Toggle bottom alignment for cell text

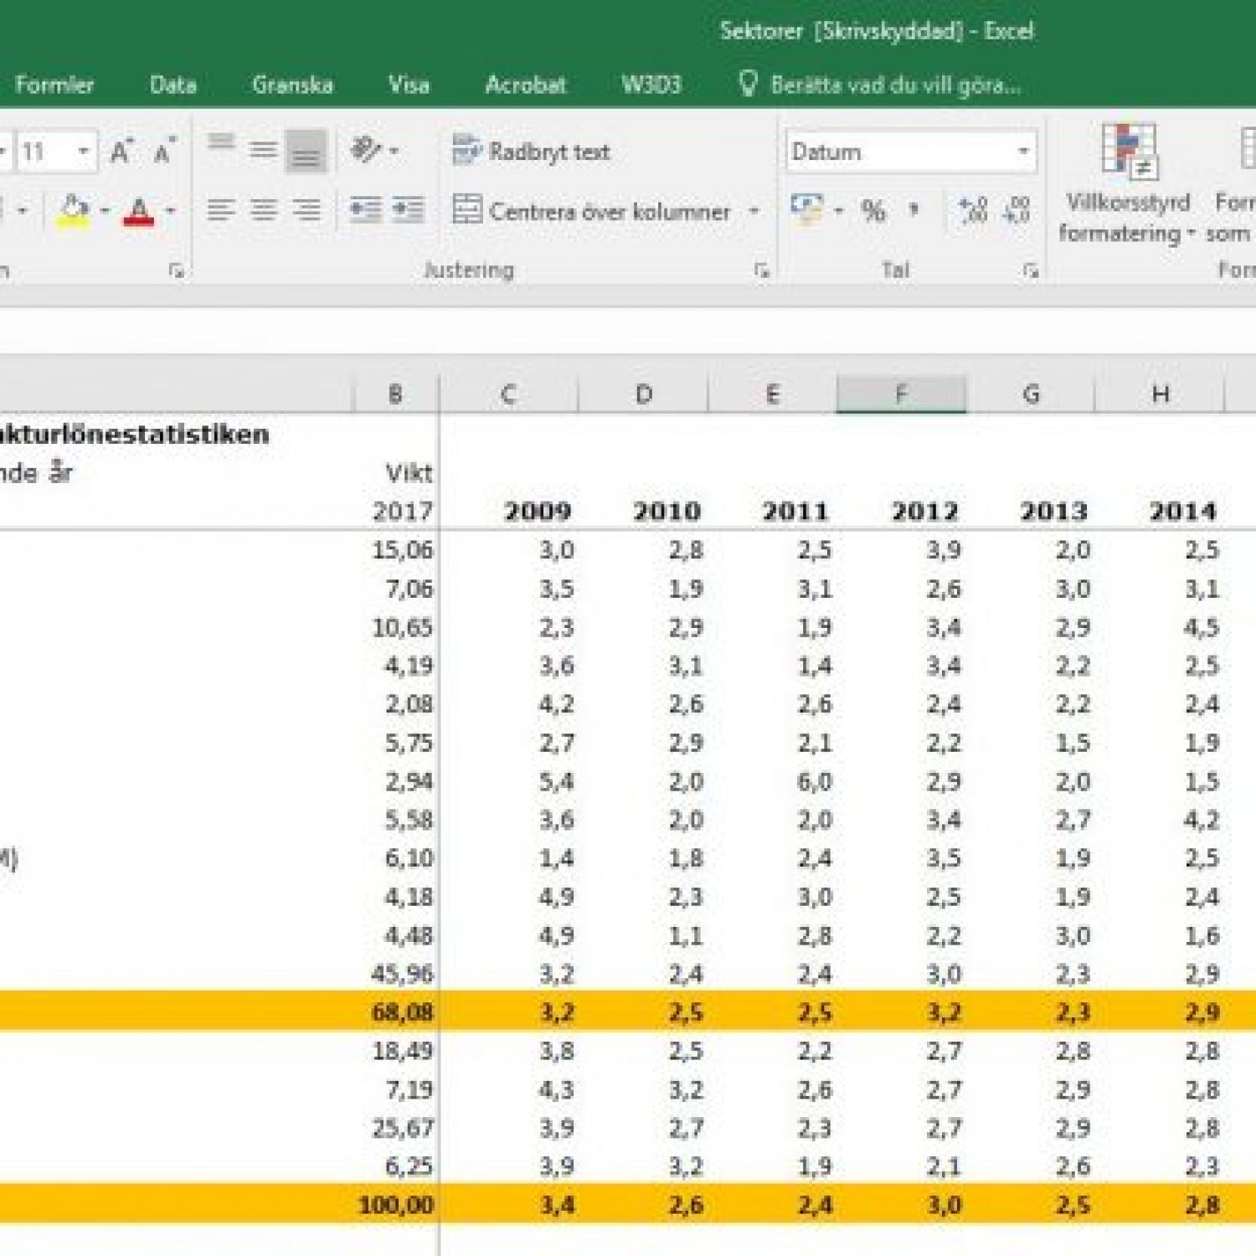pos(306,151)
